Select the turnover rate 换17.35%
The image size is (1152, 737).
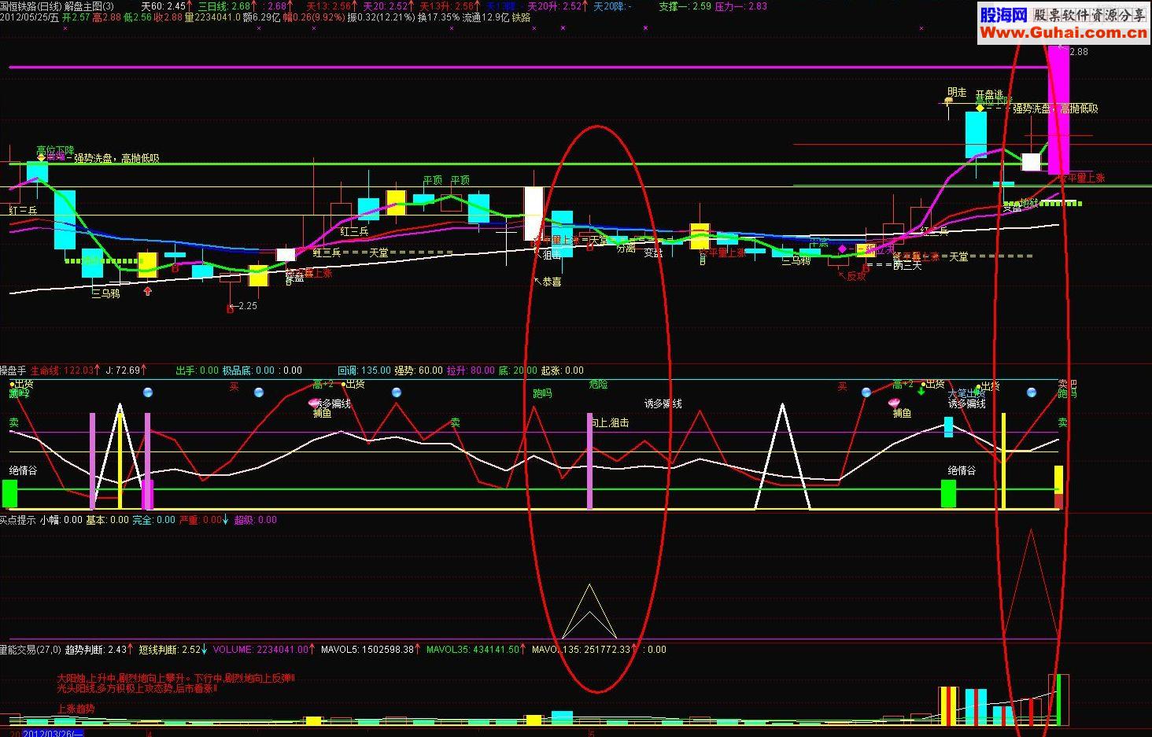(x=438, y=17)
